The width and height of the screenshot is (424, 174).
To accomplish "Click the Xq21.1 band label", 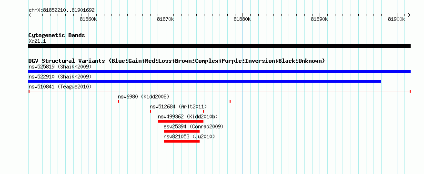I will click(37, 41).
